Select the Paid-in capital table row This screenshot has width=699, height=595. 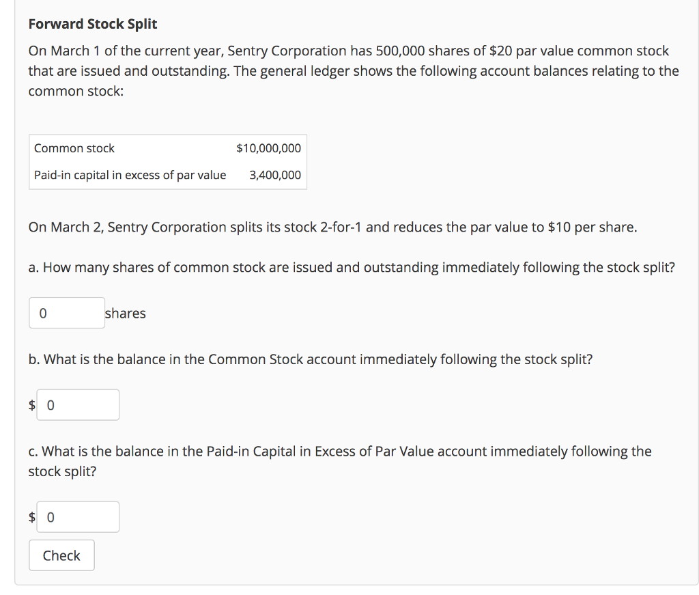coord(167,175)
